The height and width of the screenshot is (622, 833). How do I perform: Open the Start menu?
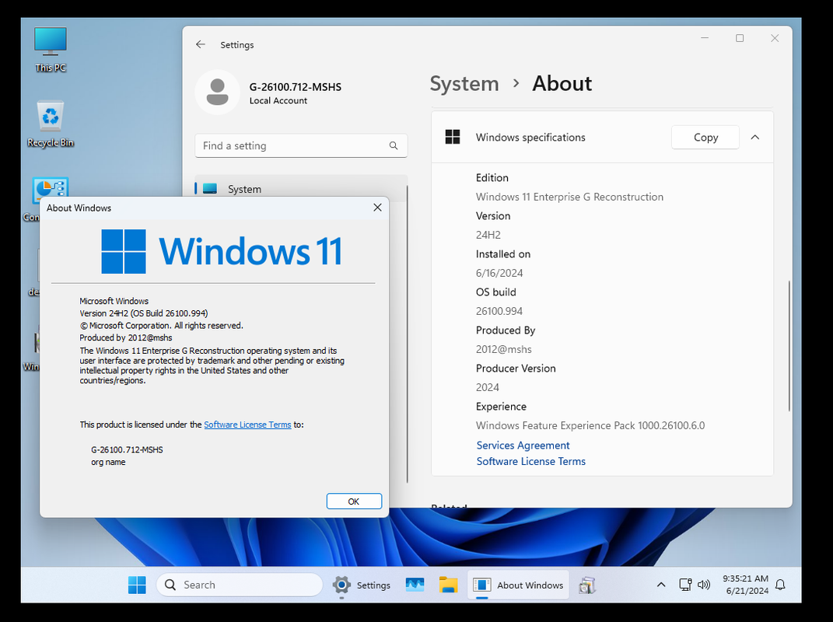point(137,585)
